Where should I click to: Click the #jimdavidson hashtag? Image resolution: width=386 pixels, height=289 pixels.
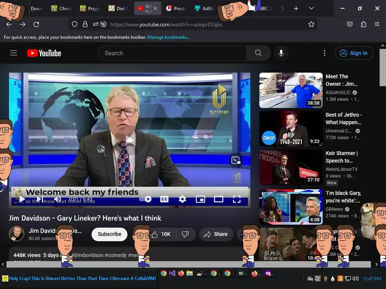87,255
